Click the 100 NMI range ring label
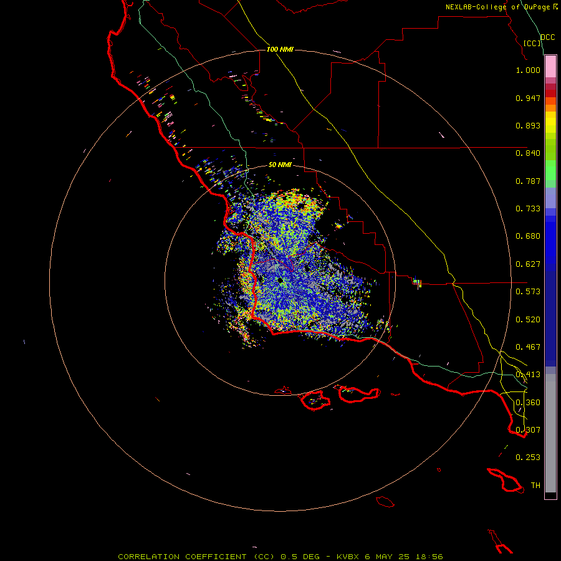The width and height of the screenshot is (561, 561). point(280,49)
